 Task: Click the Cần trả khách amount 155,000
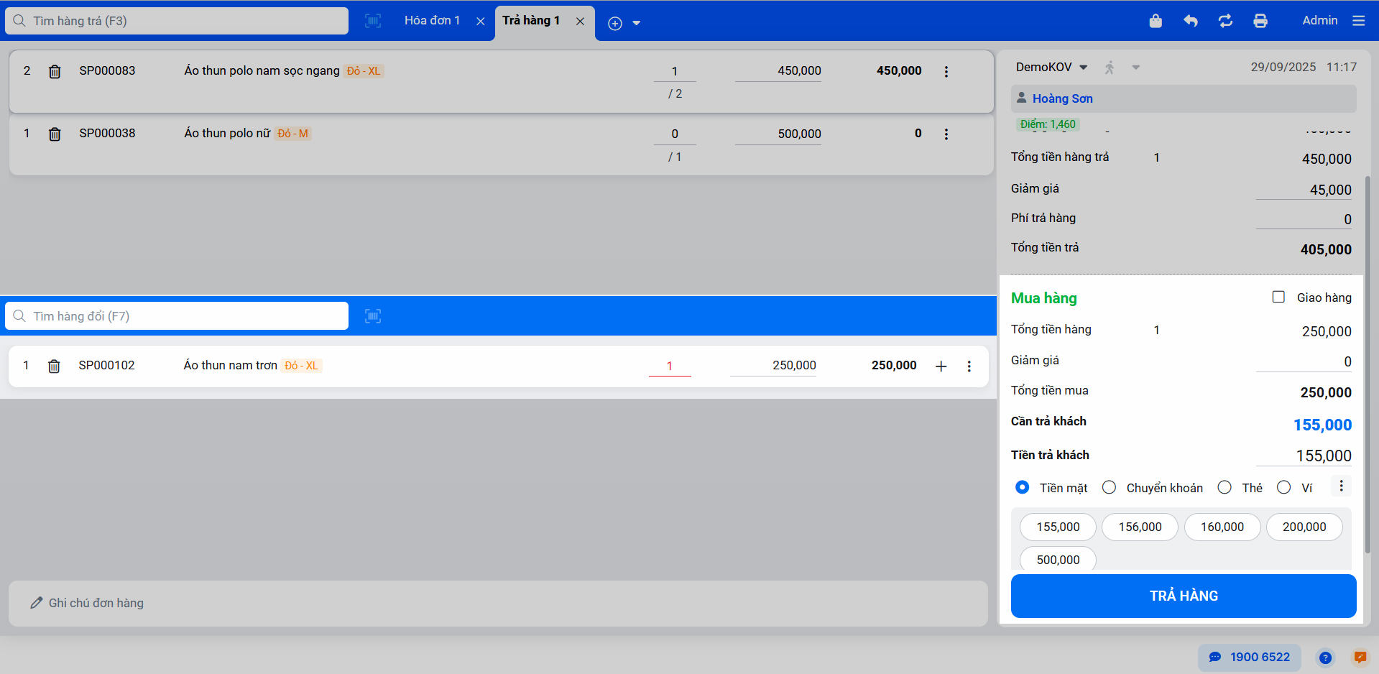[x=1322, y=425]
